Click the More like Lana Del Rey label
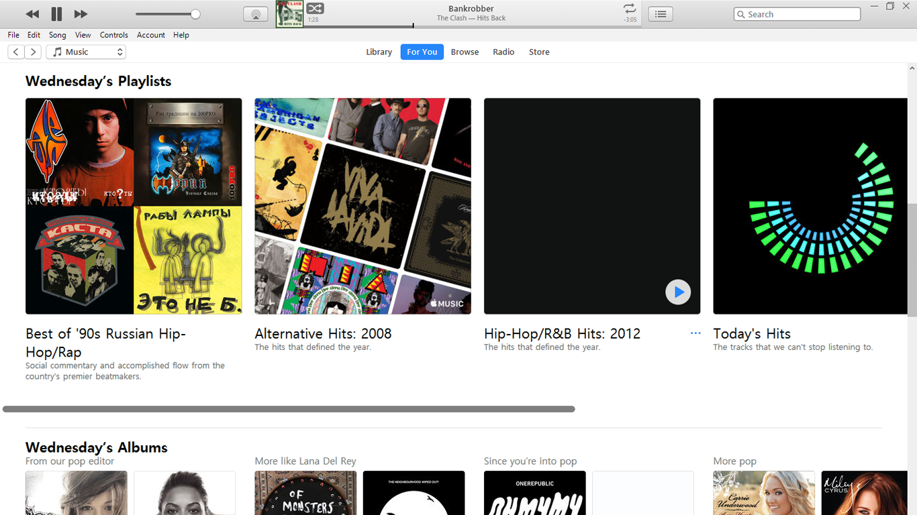 pyautogui.click(x=305, y=461)
